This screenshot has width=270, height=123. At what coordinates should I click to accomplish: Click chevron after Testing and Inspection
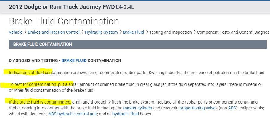(x=195, y=32)
